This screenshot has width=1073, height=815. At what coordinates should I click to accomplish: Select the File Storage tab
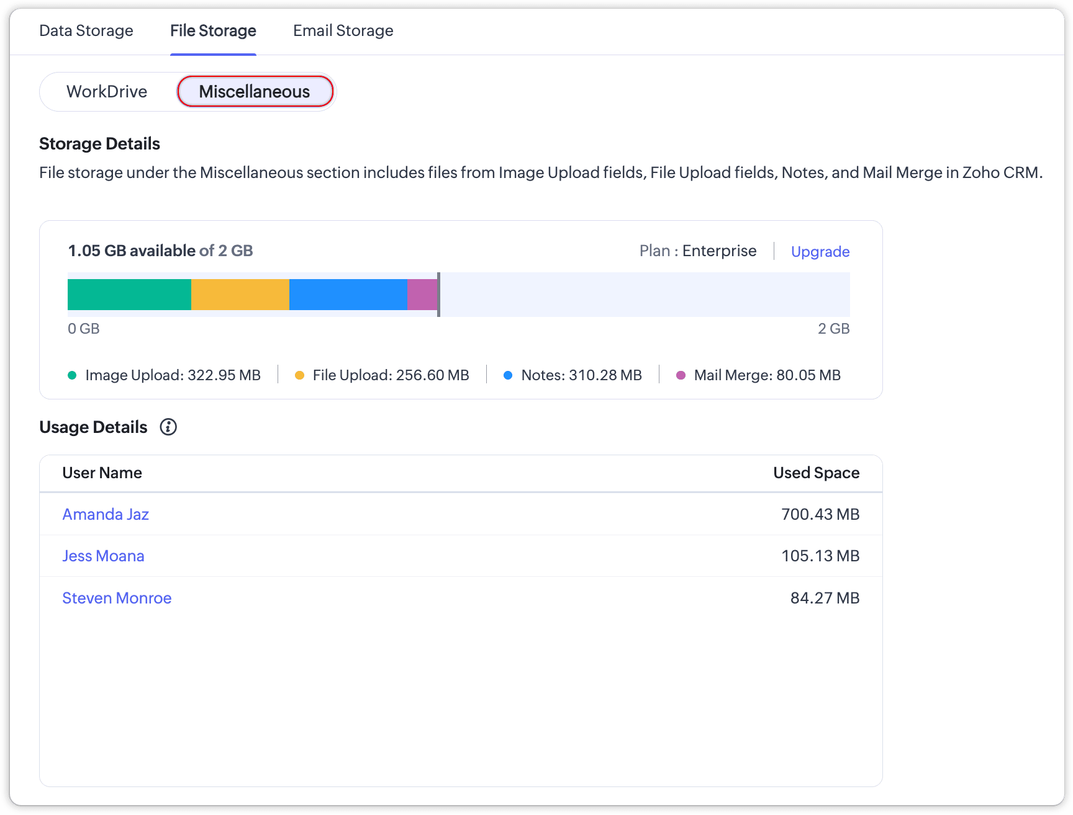pyautogui.click(x=213, y=30)
